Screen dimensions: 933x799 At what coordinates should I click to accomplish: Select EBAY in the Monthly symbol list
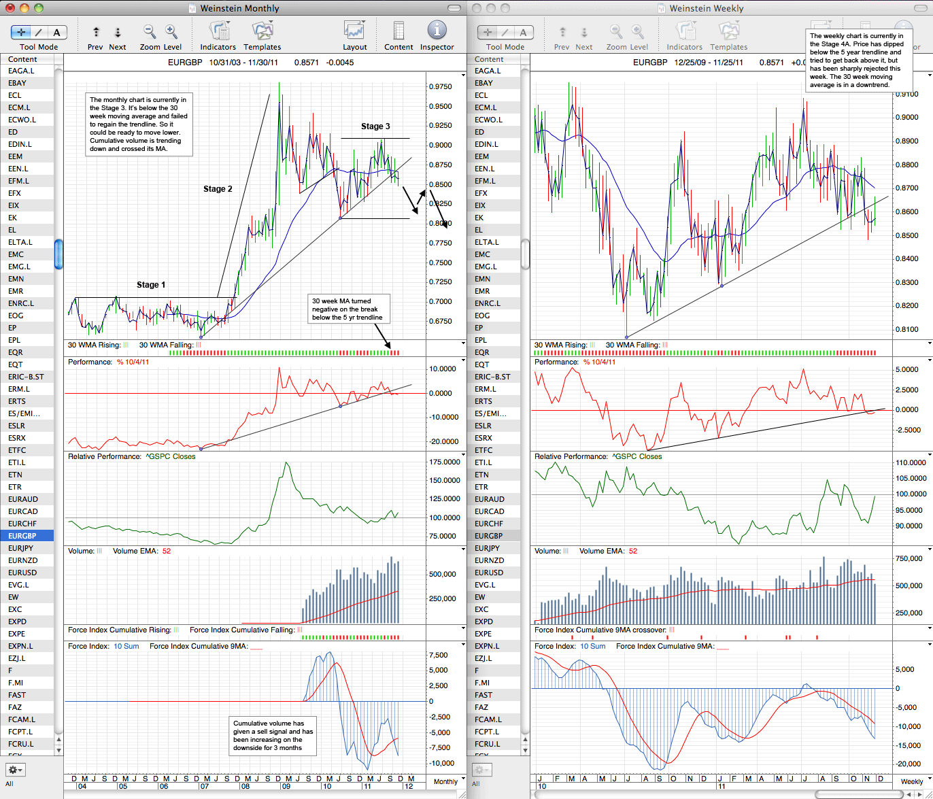(x=27, y=83)
